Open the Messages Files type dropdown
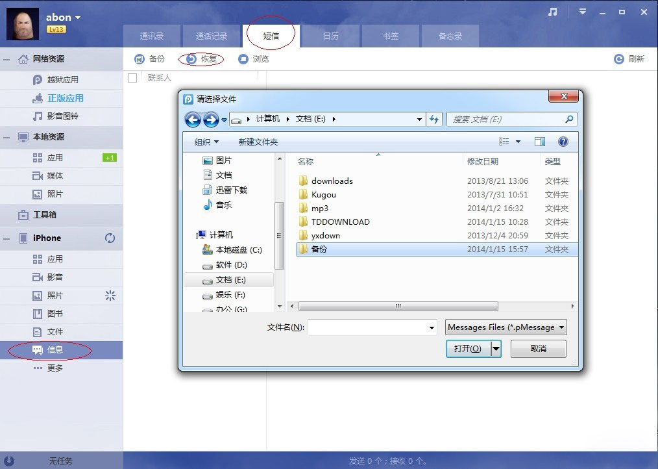Viewport: 658px width, 469px height. click(506, 327)
